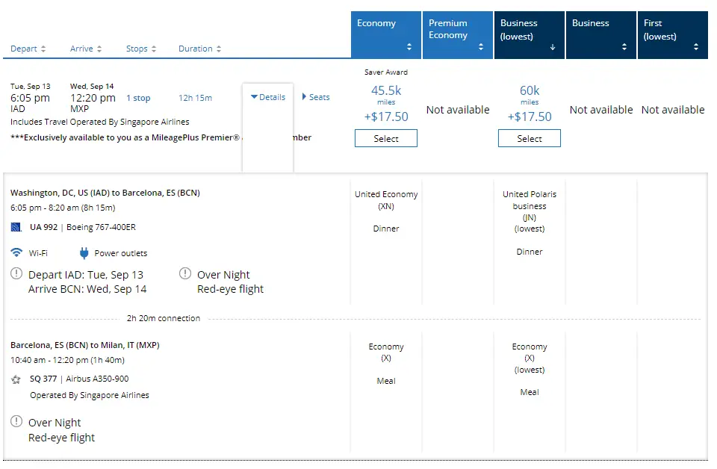Sort flights by Arrive time
717x469 pixels.
pos(85,49)
